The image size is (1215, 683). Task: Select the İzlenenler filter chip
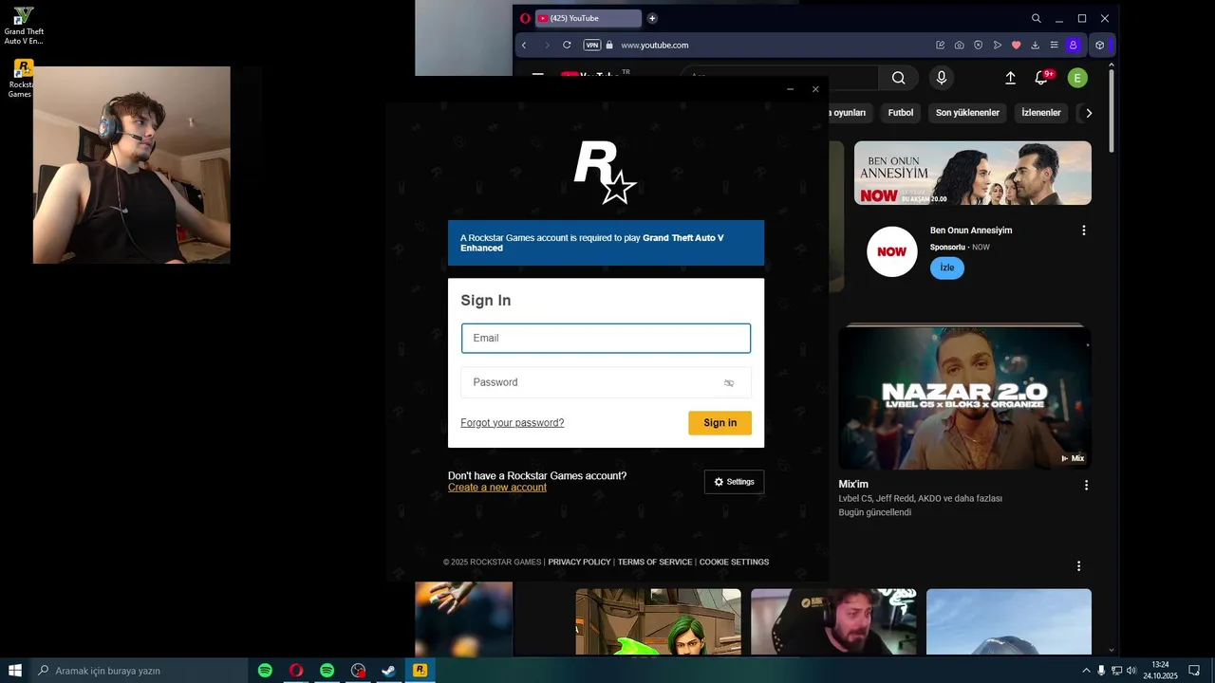click(1041, 113)
